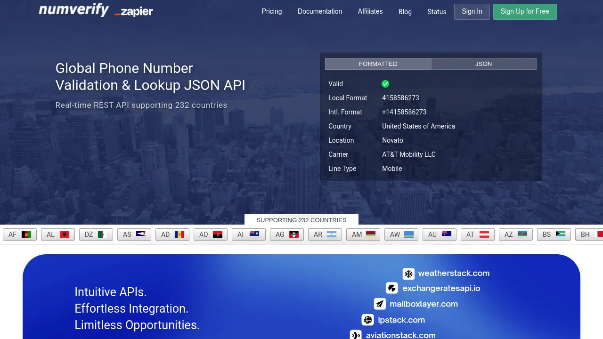
Task: Click the numverify logo
Action: click(73, 10)
